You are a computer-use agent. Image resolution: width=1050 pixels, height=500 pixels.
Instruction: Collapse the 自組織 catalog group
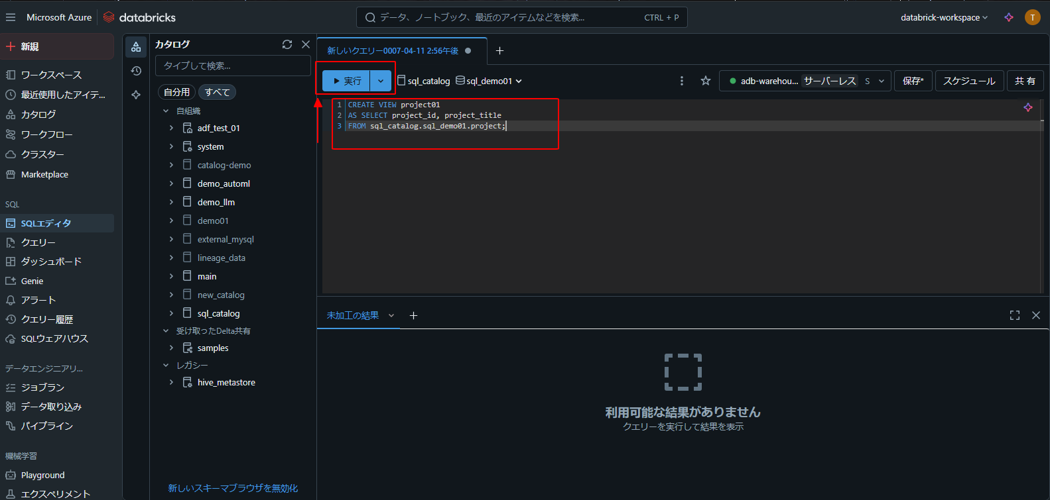166,111
